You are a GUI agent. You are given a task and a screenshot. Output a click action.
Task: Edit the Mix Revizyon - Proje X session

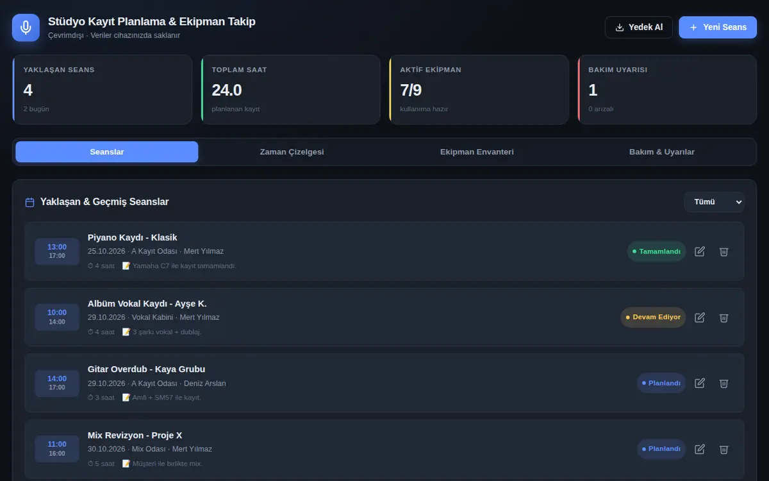click(x=700, y=449)
